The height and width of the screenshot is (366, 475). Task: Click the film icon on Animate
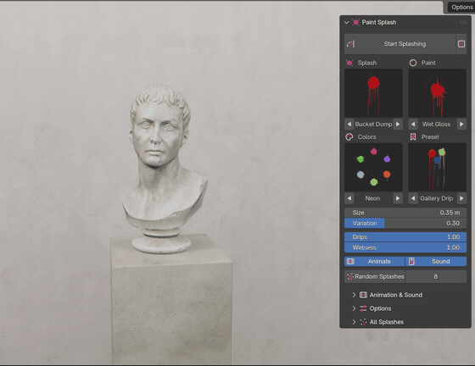(x=350, y=261)
